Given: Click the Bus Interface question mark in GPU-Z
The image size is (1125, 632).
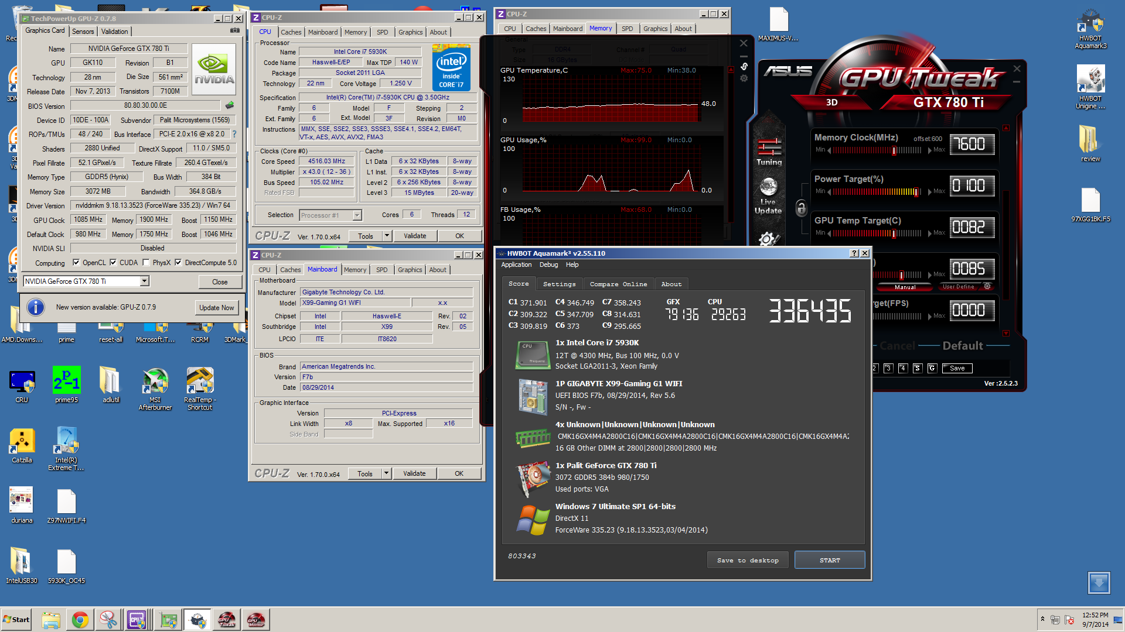Looking at the screenshot, I should point(234,134).
